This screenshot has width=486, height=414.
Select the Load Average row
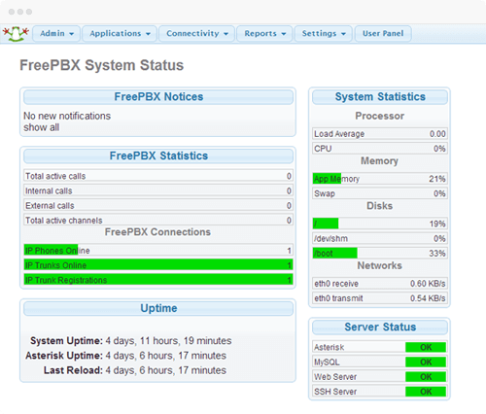(380, 134)
